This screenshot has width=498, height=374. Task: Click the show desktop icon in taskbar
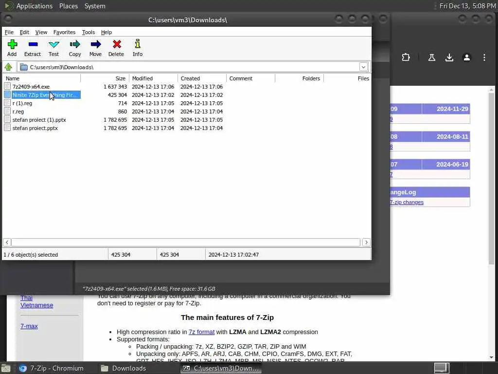(6, 368)
